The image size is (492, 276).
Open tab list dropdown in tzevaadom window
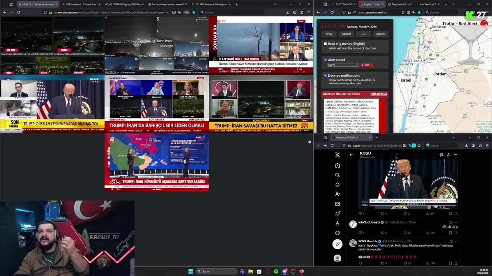(454, 4)
